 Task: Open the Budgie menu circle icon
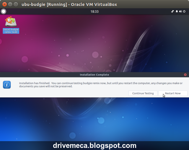[4, 12]
